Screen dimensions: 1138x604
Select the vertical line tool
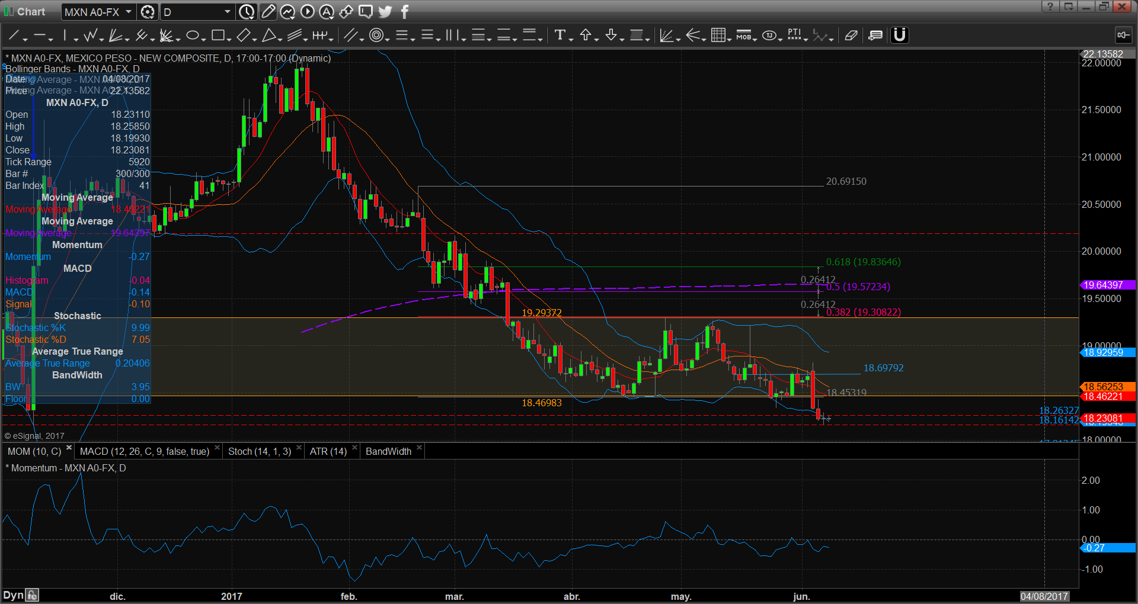pyautogui.click(x=65, y=36)
